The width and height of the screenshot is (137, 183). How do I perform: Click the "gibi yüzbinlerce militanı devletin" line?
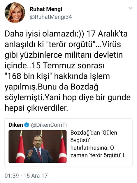point(64,55)
